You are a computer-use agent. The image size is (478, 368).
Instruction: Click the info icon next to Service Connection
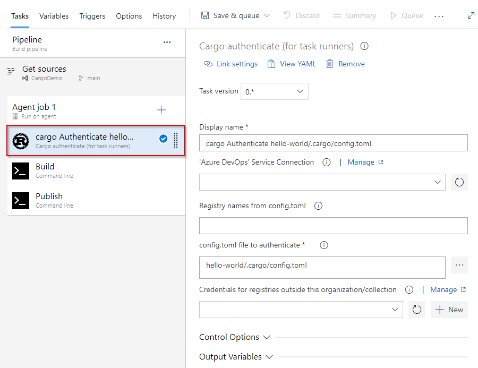327,162
